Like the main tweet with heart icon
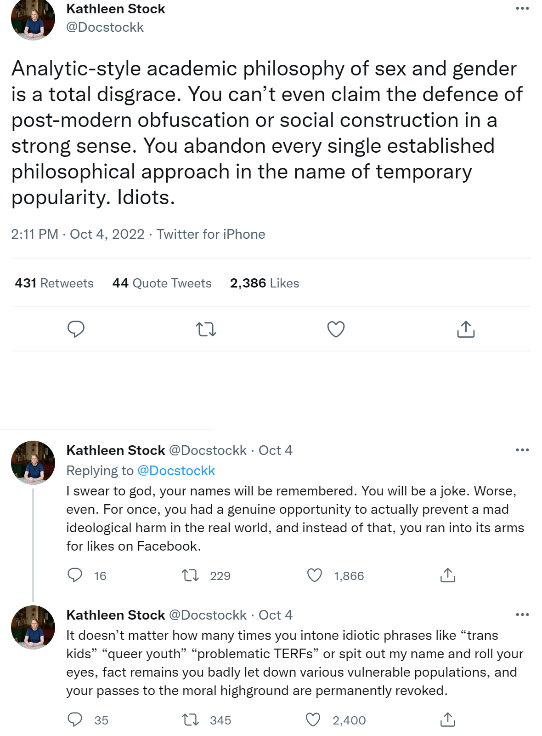This screenshot has width=542, height=736. pyautogui.click(x=336, y=329)
